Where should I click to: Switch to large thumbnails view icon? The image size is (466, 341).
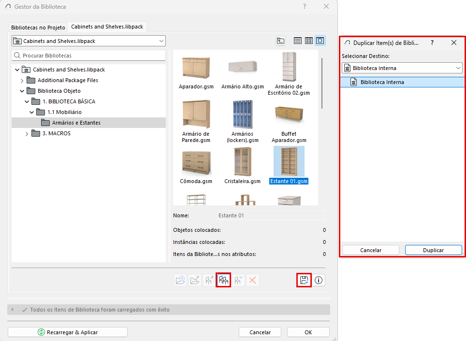(x=320, y=41)
